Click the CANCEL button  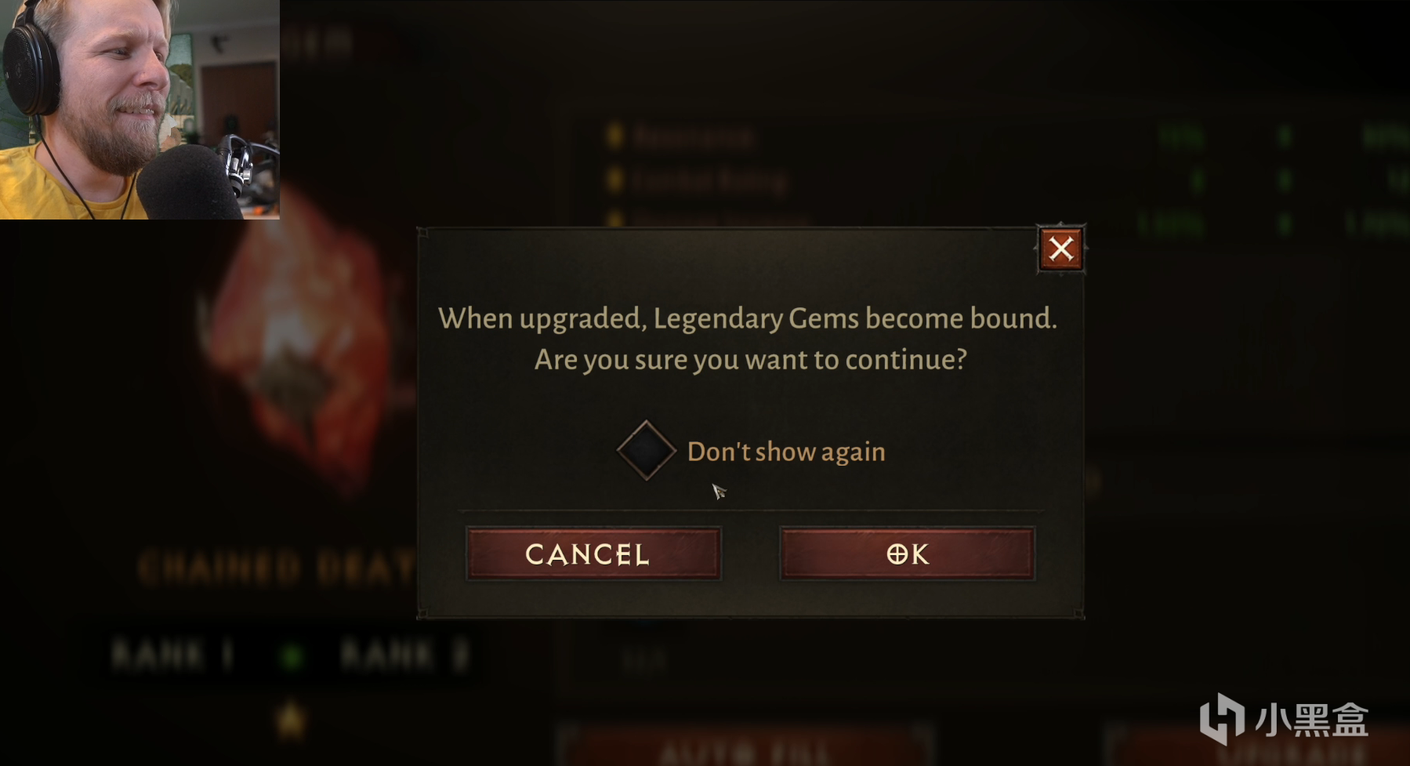tap(593, 554)
